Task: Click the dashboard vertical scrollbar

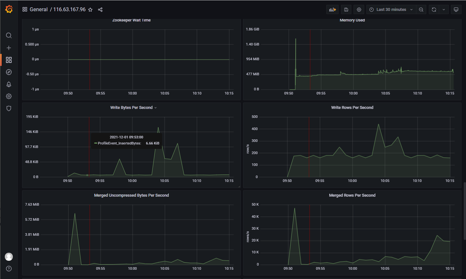Action: click(464, 211)
